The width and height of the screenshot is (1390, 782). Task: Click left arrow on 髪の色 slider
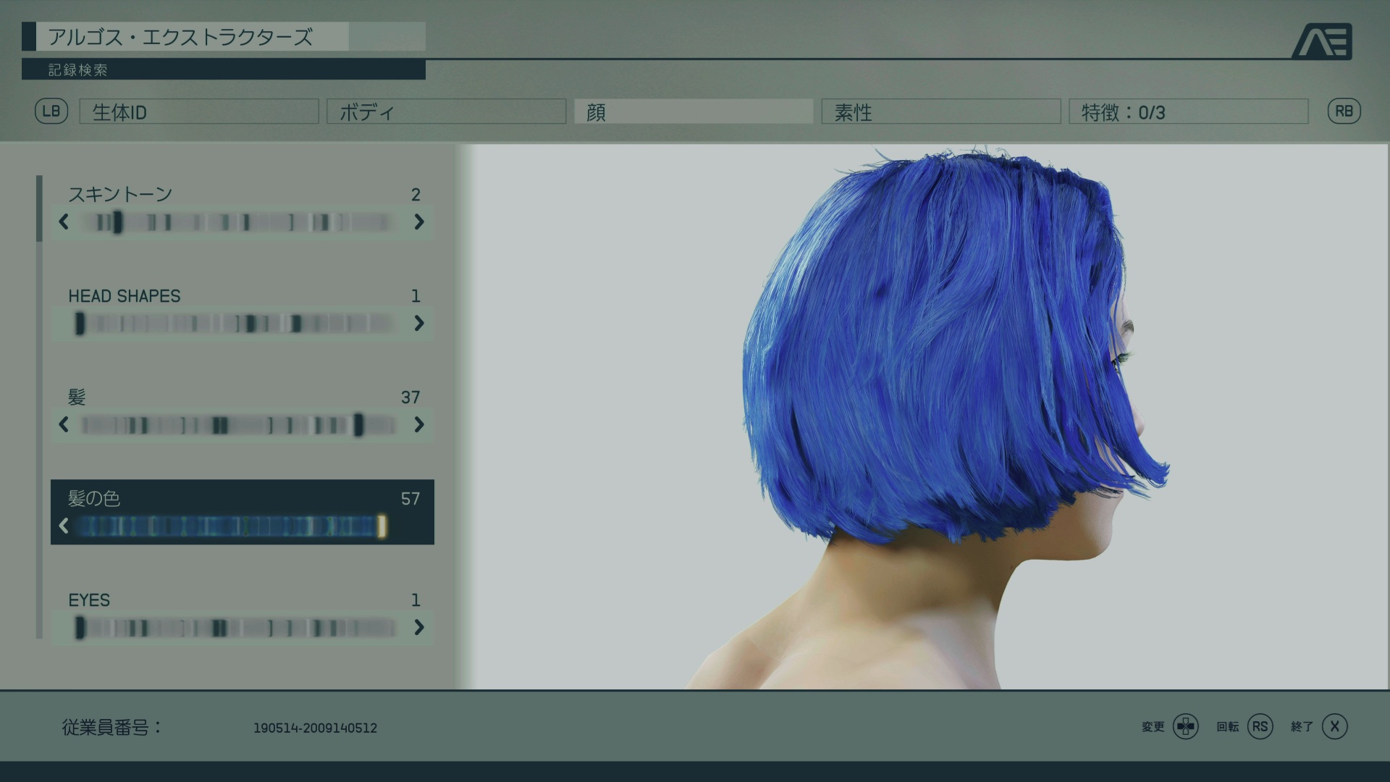click(64, 526)
